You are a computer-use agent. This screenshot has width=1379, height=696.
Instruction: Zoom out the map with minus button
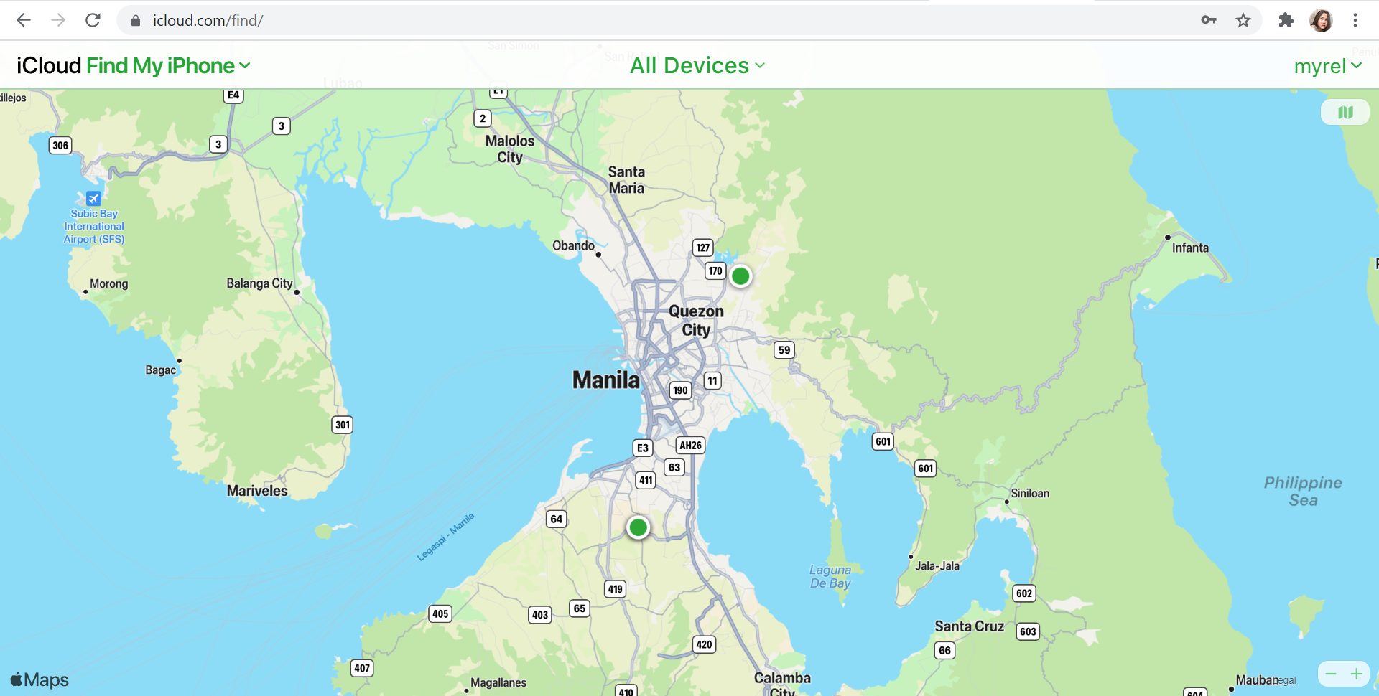tap(1331, 674)
